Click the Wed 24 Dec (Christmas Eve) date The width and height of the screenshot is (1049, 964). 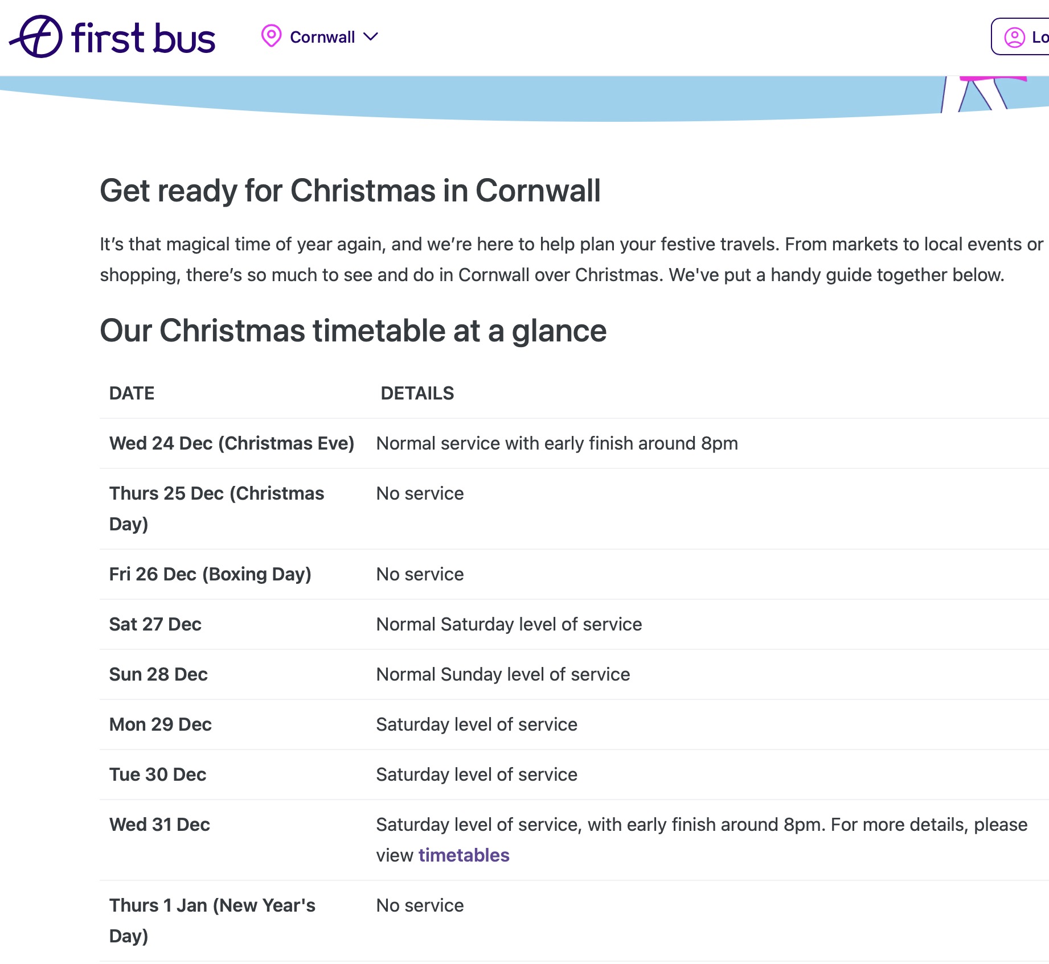tap(231, 443)
